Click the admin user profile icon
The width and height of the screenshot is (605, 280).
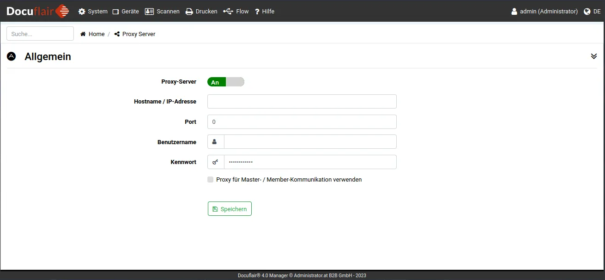point(514,12)
